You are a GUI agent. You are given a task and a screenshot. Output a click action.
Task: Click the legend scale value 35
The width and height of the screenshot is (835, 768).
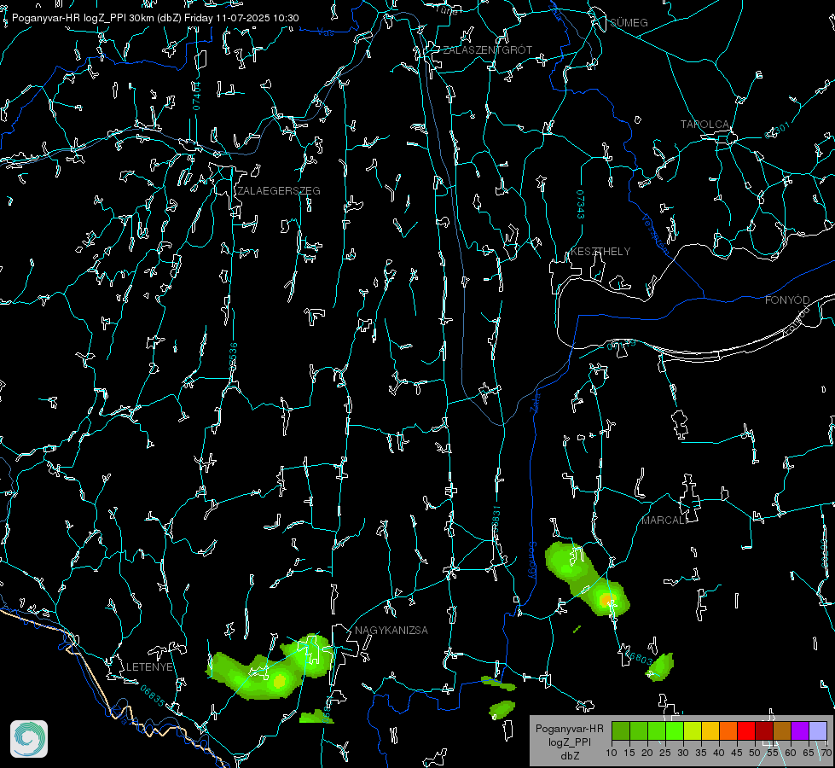pyautogui.click(x=701, y=753)
